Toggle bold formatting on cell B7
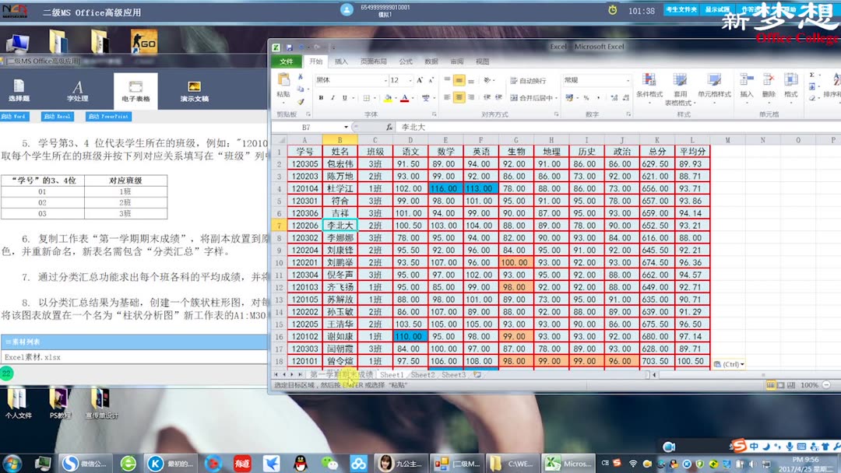The image size is (841, 473). pyautogui.click(x=322, y=96)
